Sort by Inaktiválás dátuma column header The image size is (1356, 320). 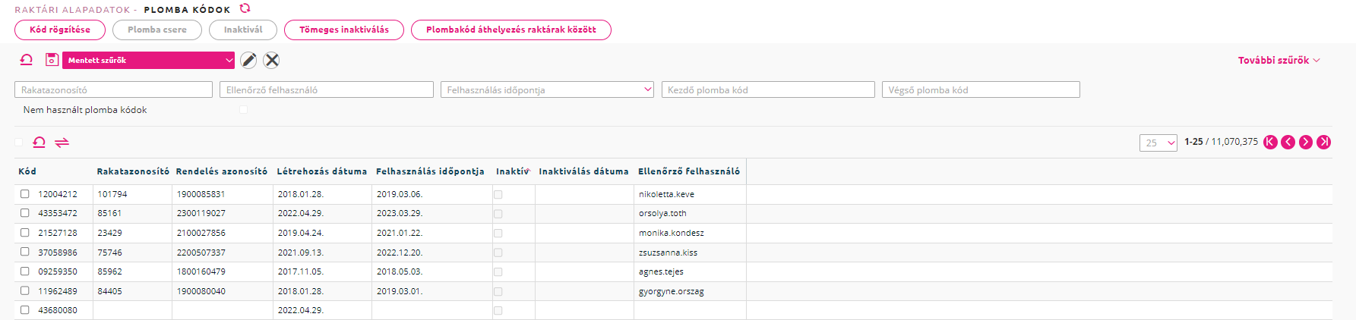click(x=584, y=171)
